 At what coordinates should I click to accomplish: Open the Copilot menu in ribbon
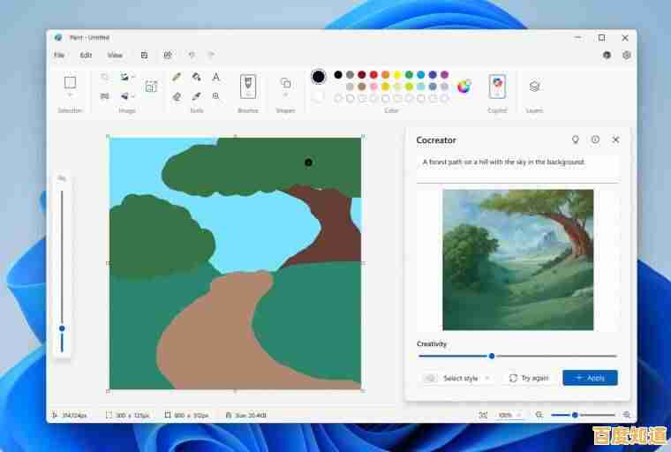tap(497, 87)
